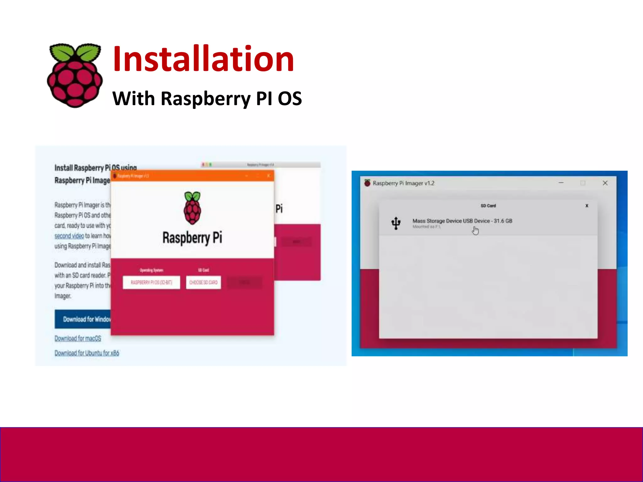The image size is (643, 482).
Task: Click RASPBERRY PI OS (32-BIT) operating system button
Action: click(x=151, y=282)
